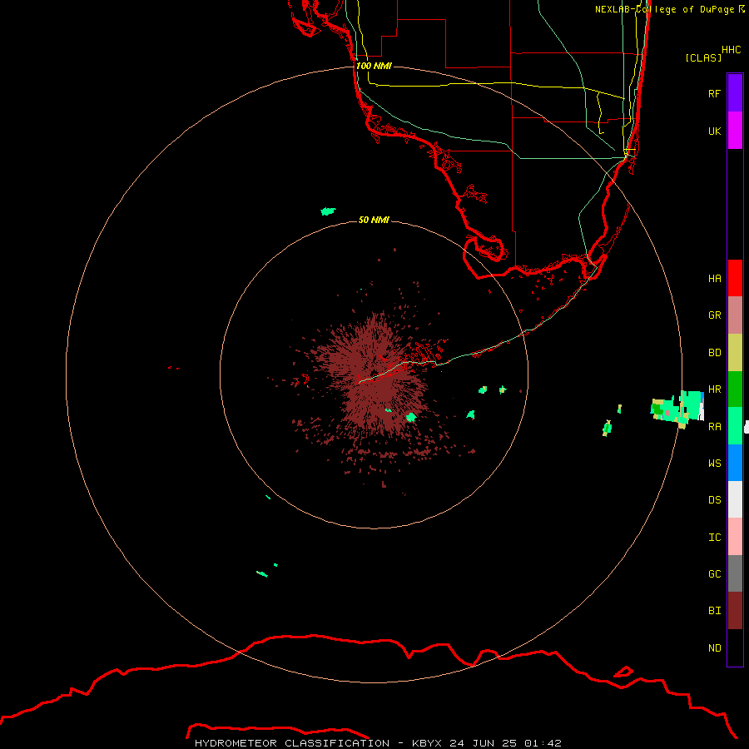Click the '100 NMI' range ring label
749x749 pixels.
click(374, 66)
